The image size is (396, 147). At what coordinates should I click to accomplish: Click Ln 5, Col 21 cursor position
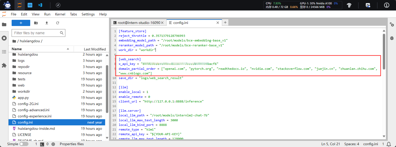coord(331,144)
